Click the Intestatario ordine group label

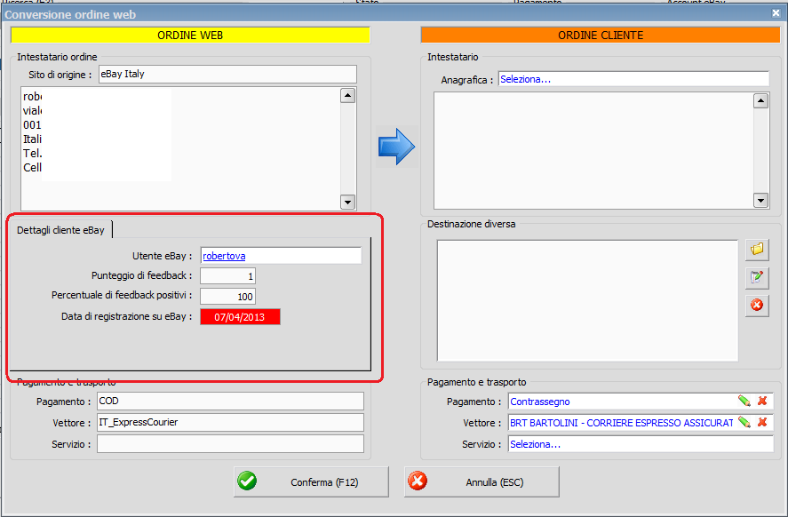coord(57,57)
